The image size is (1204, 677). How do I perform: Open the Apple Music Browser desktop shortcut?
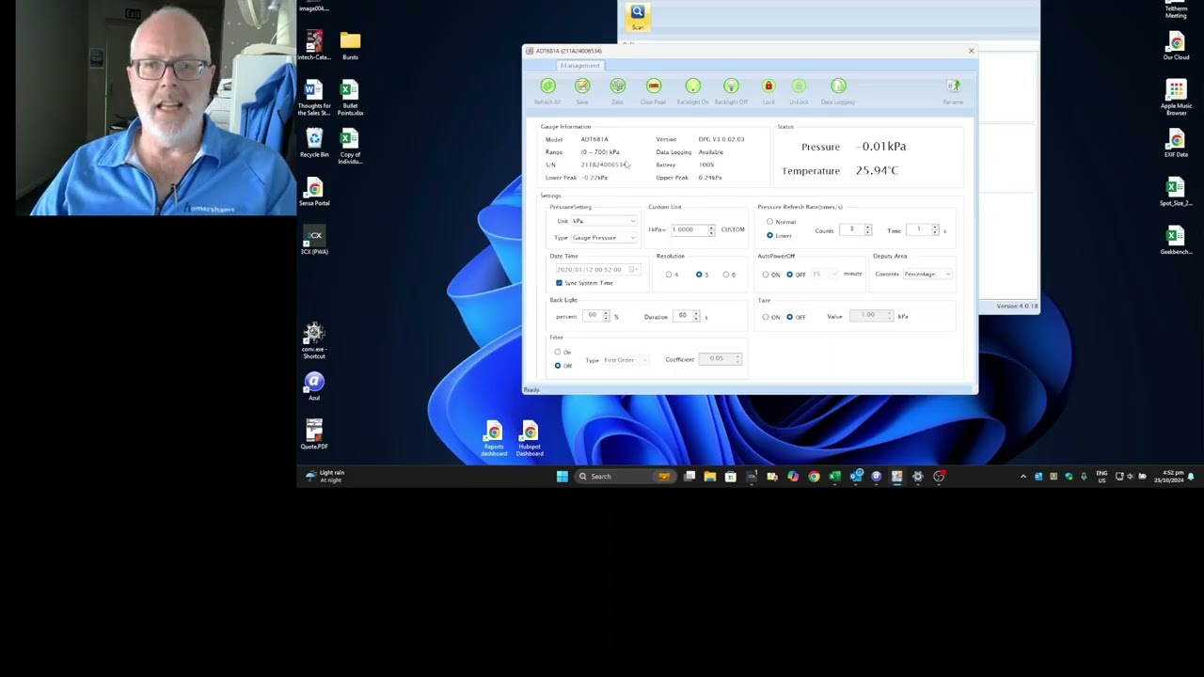(x=1176, y=98)
